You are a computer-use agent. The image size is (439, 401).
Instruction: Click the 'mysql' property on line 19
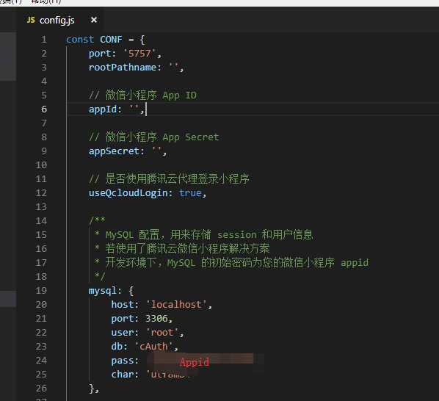coord(103,291)
